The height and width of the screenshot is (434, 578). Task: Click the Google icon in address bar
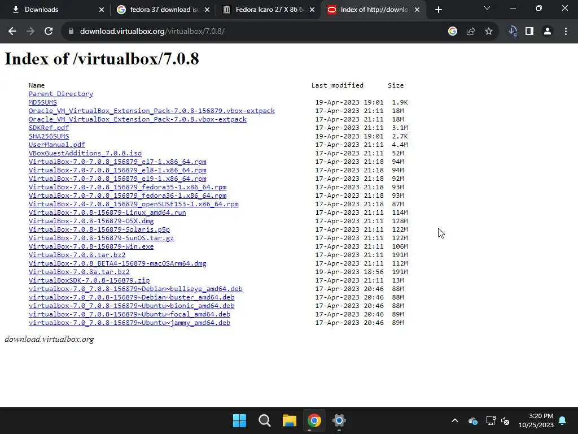point(453,32)
